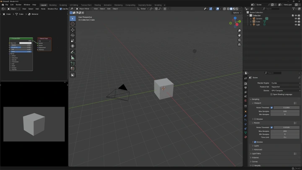
Task: Select the Rotate tool in viewport toolbar
Action: coord(73,35)
